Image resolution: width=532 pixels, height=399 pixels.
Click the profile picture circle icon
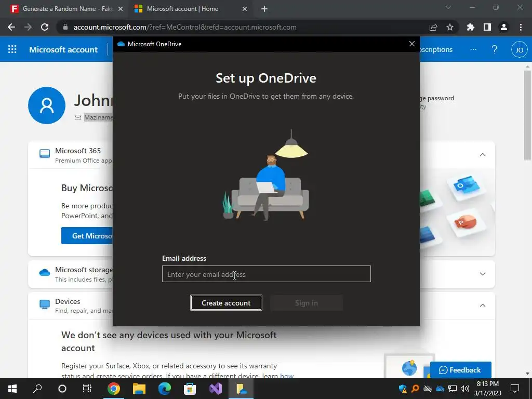pyautogui.click(x=47, y=105)
